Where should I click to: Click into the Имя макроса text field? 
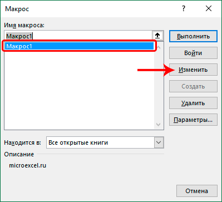pyautogui.click(x=78, y=36)
